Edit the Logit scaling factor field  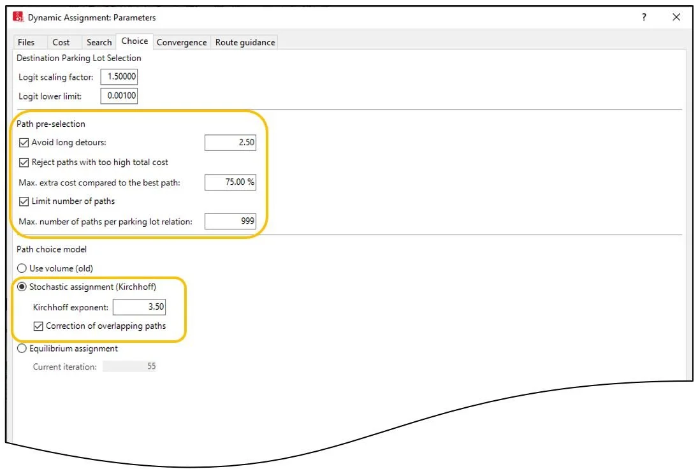click(x=119, y=76)
